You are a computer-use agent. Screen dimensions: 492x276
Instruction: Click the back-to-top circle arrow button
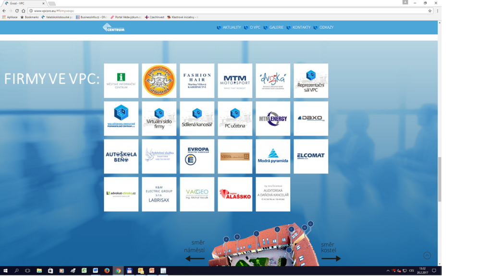427,255
